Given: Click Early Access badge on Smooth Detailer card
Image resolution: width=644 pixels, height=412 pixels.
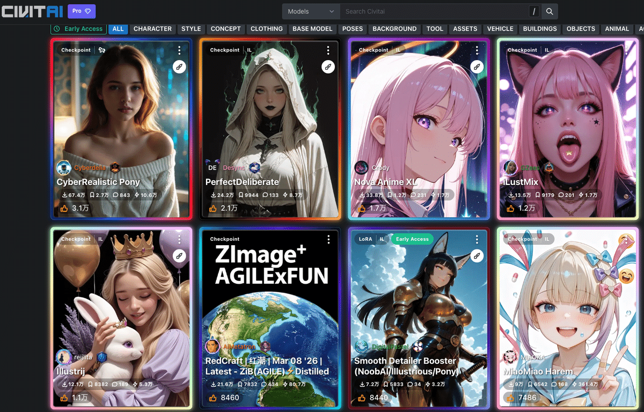Looking at the screenshot, I should click(x=412, y=239).
